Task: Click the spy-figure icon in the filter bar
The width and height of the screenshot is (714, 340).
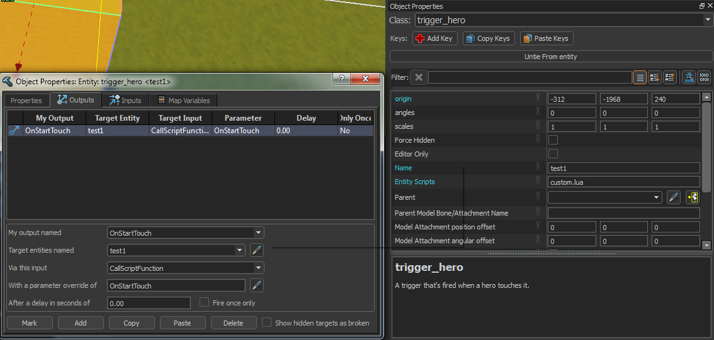Action: coord(689,77)
